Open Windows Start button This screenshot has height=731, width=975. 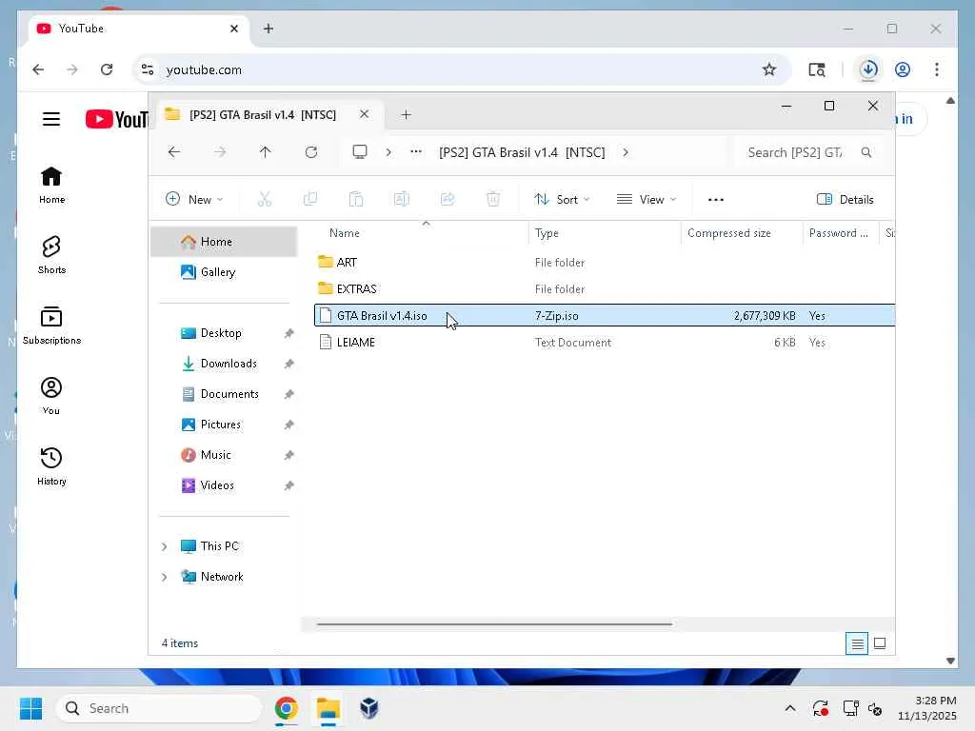pyautogui.click(x=31, y=708)
